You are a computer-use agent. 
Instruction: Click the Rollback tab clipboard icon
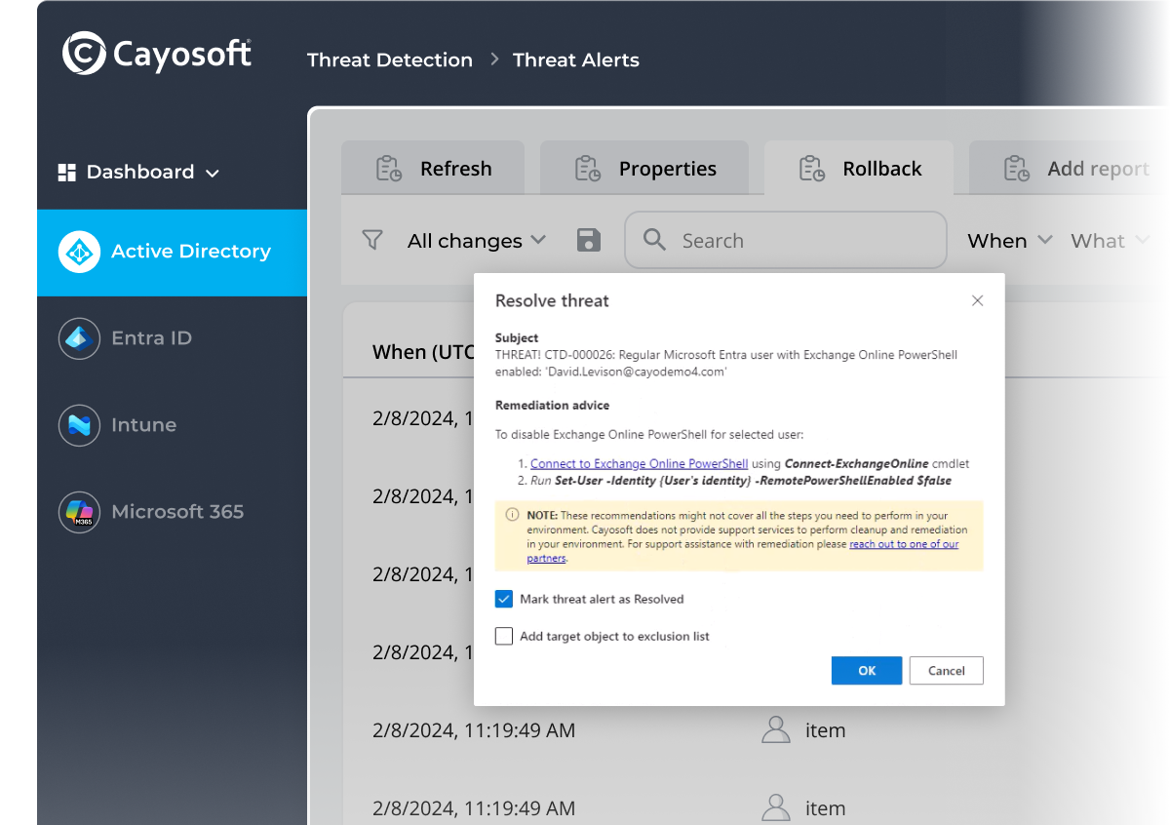point(812,169)
